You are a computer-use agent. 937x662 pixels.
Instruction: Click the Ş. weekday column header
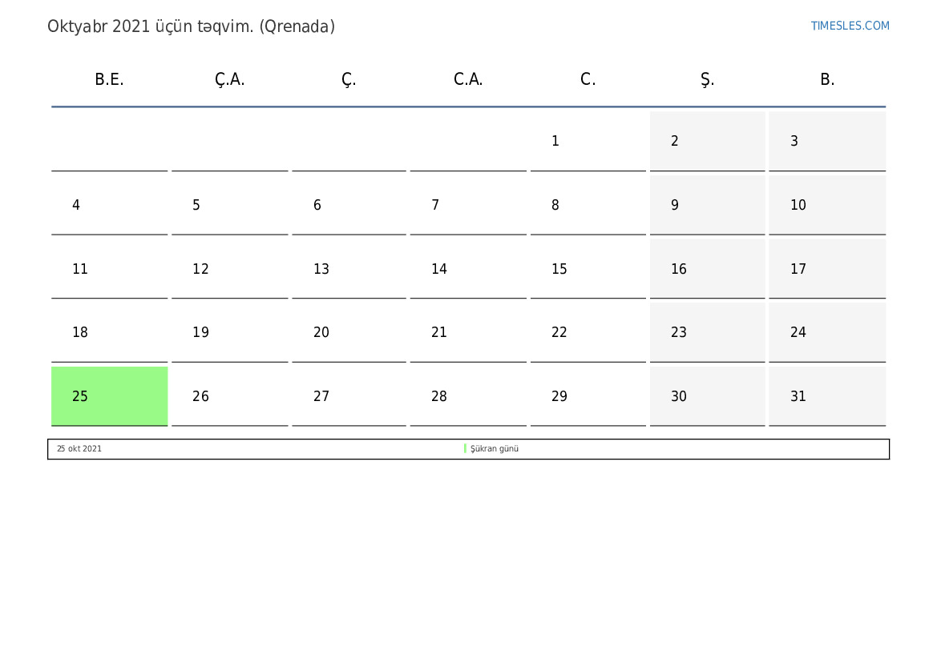pos(708,79)
